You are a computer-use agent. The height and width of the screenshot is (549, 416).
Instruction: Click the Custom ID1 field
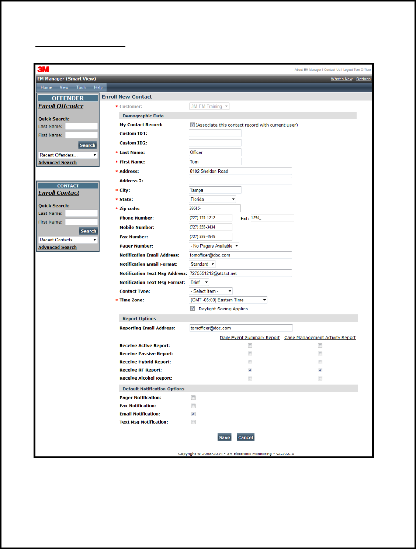pos(215,133)
